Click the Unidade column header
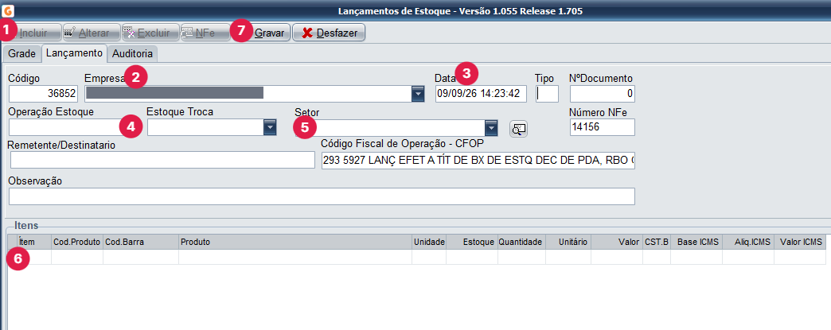831x330 pixels. 429,242
